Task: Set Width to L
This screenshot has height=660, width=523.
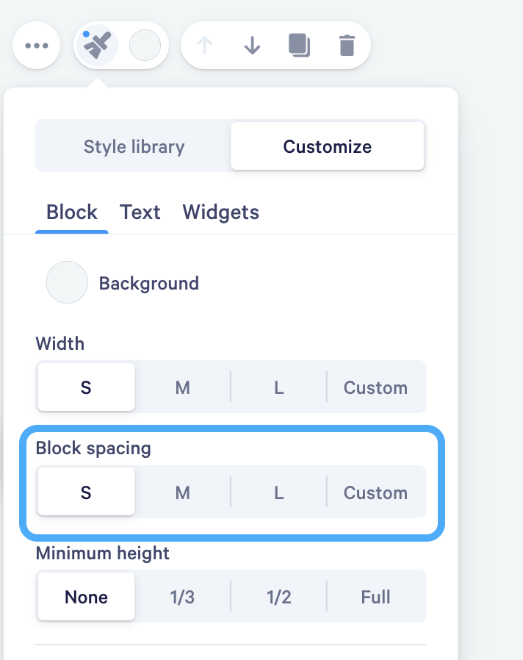Action: point(278,387)
